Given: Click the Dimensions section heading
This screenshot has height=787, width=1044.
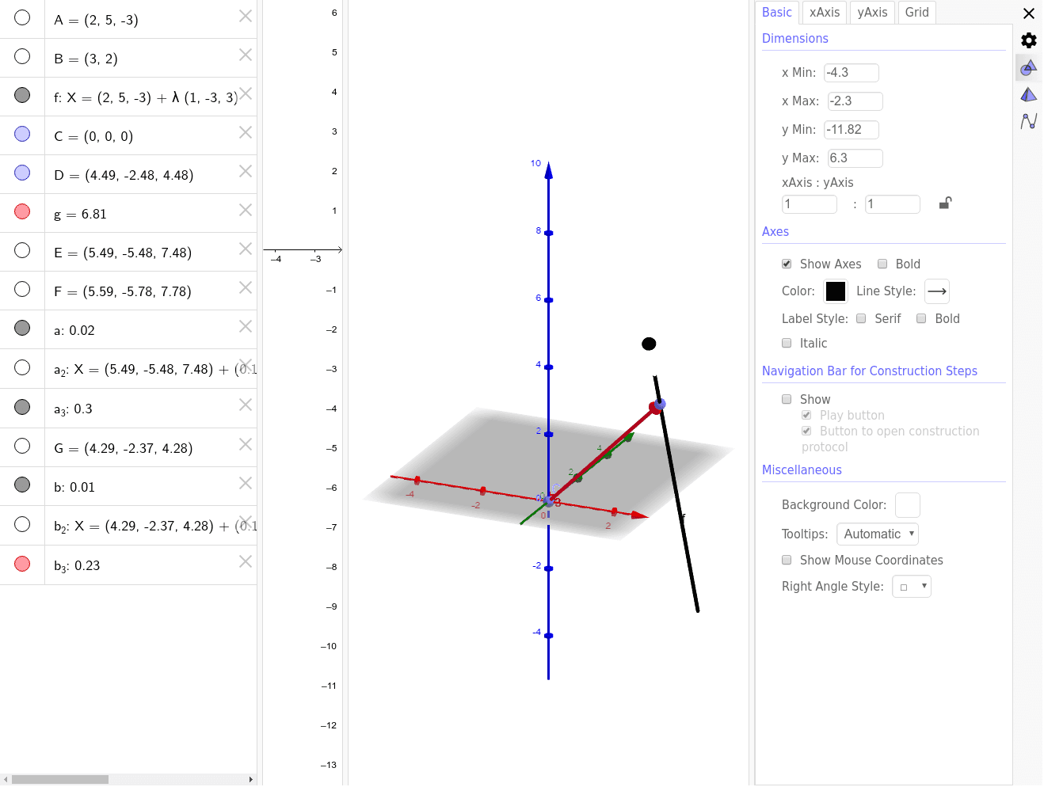Looking at the screenshot, I should click(795, 38).
